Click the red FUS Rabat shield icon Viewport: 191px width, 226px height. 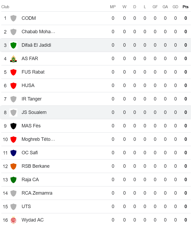13,72
